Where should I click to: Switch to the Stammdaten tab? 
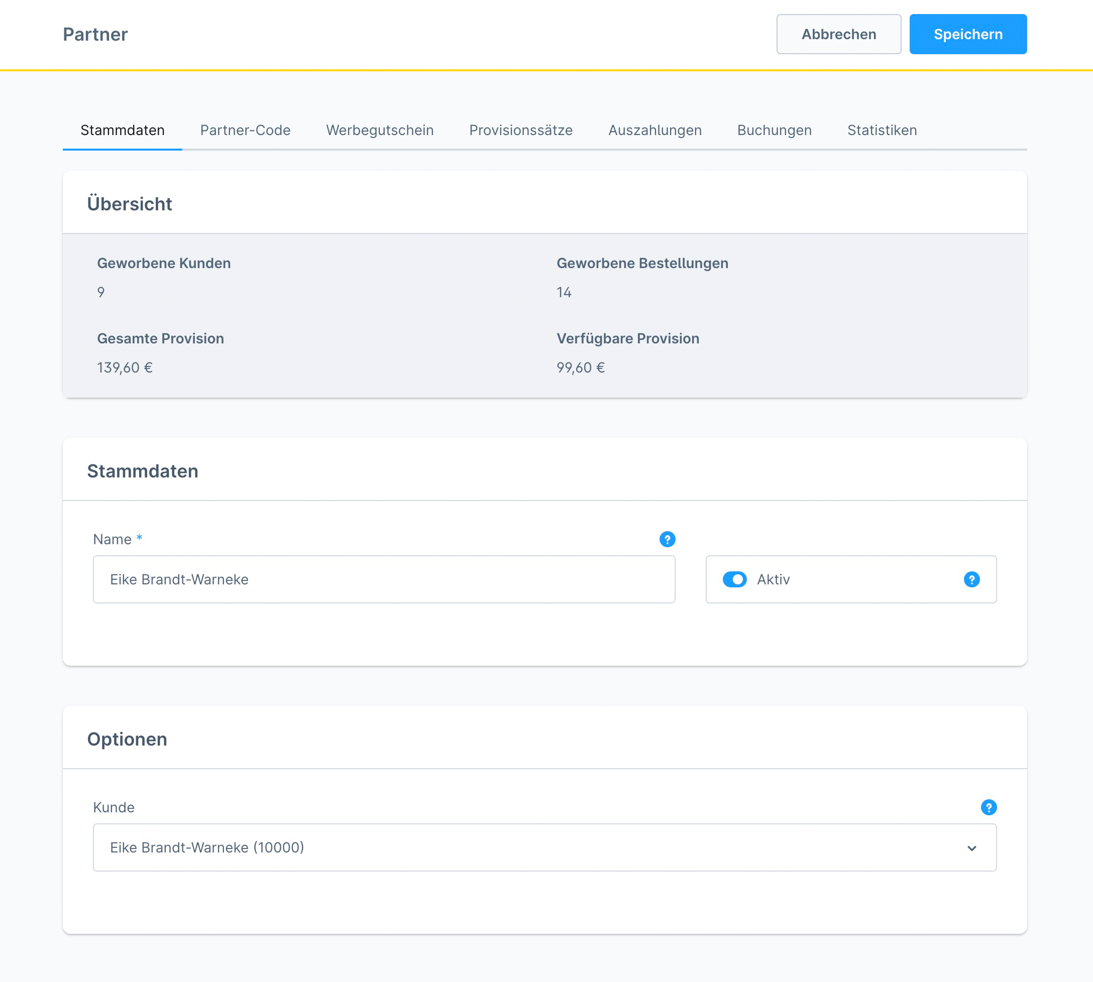click(123, 130)
